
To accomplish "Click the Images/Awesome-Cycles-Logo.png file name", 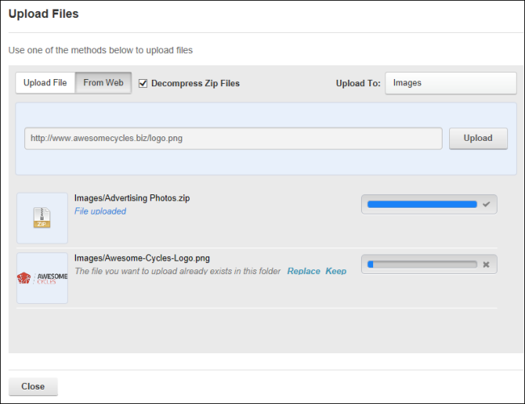I will 142,258.
